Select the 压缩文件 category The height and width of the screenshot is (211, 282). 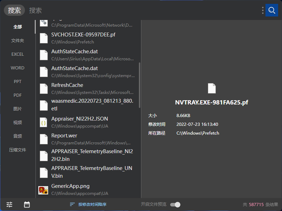click(x=18, y=150)
